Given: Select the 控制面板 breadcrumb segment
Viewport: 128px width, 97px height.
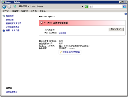Looking at the screenshot, I should tap(23, 6).
